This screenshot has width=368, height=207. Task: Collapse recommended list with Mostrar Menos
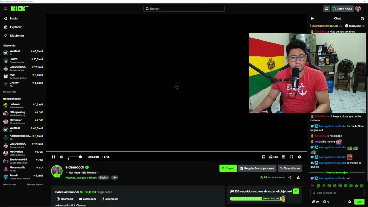[x=35, y=185]
